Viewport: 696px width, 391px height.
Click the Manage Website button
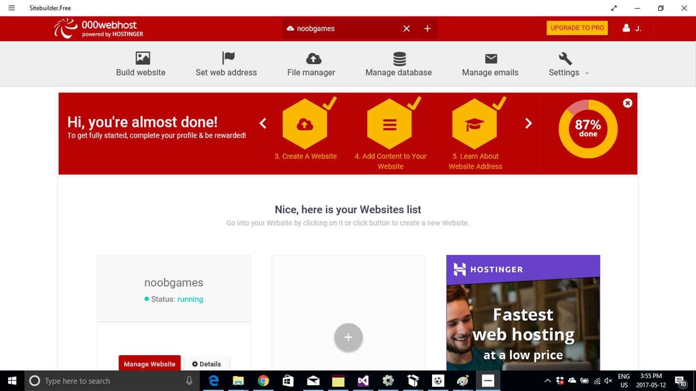[149, 364]
